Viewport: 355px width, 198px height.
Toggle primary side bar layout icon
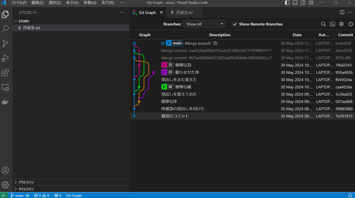[x=287, y=3]
